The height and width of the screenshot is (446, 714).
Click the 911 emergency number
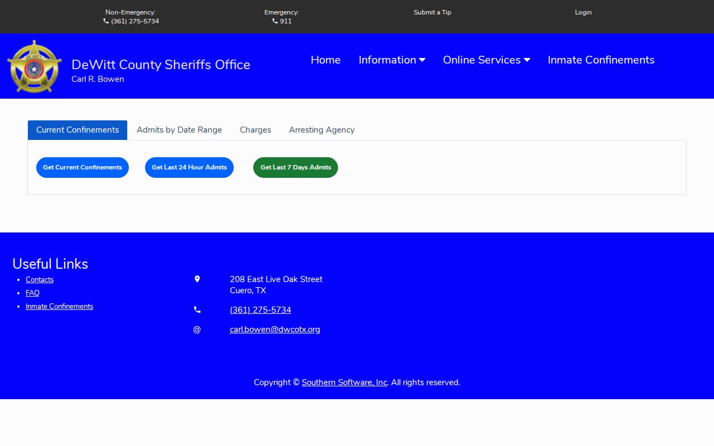tap(286, 21)
